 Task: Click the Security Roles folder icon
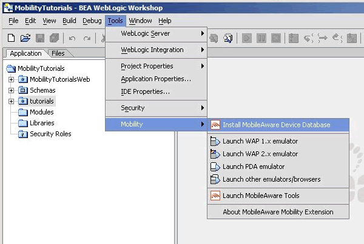click(x=23, y=134)
